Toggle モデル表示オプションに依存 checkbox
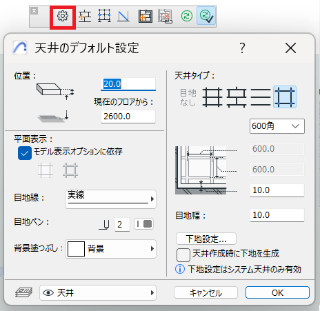The height and width of the screenshot is (311, 320). coord(25,153)
